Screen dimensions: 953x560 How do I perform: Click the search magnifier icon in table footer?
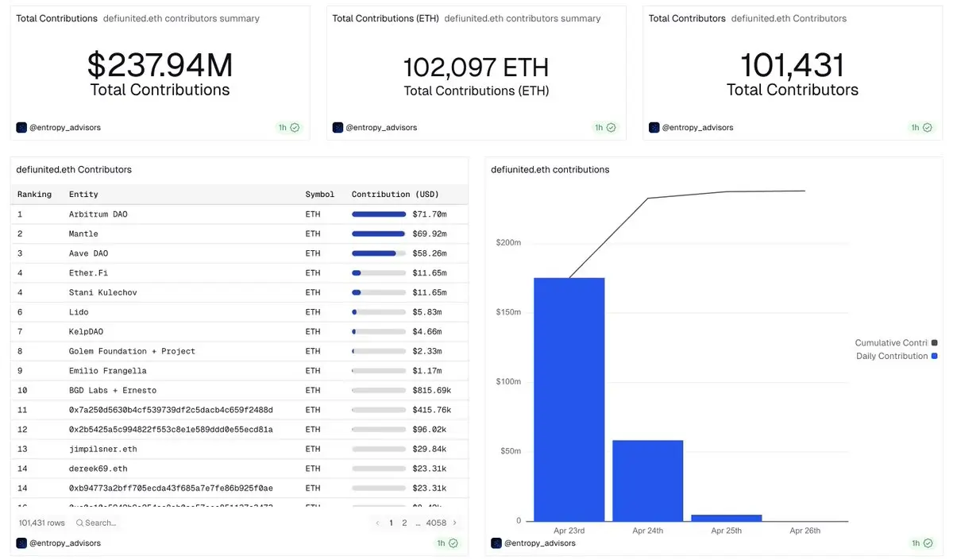click(80, 523)
